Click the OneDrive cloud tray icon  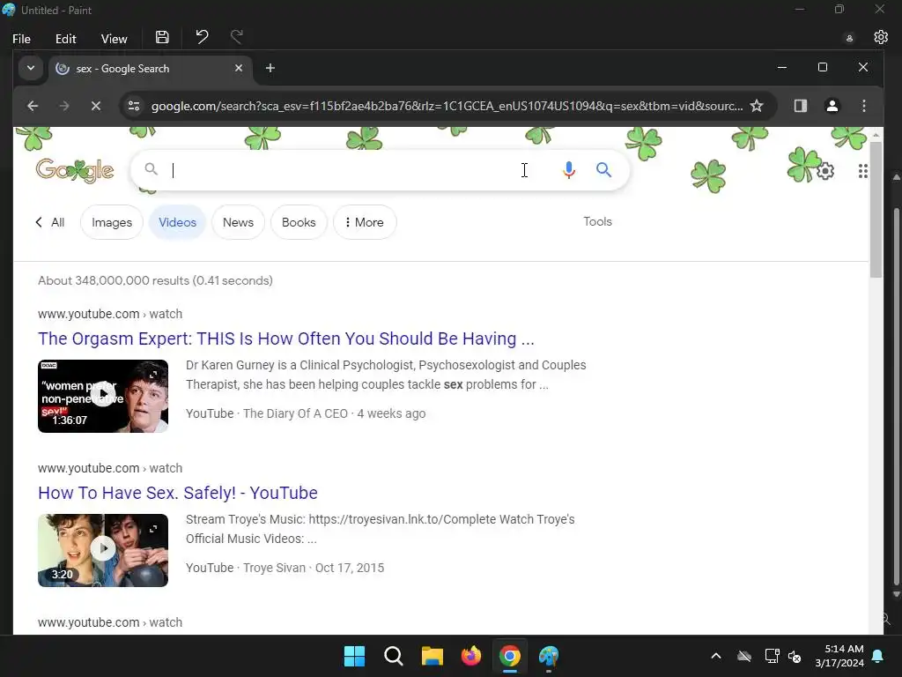(x=743, y=656)
